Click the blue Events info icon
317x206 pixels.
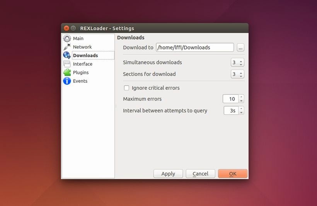(x=67, y=81)
